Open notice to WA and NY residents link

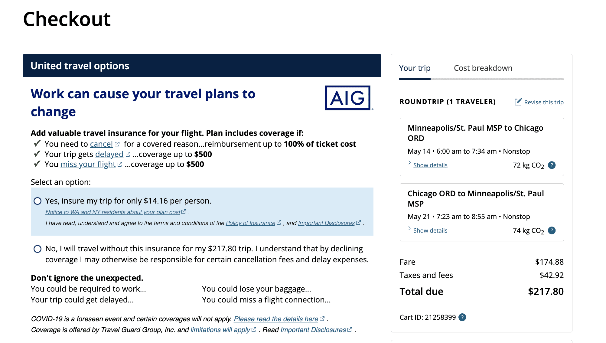(x=112, y=212)
